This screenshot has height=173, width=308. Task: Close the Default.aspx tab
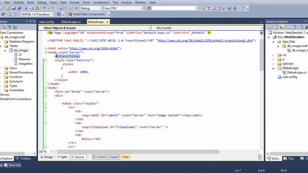(107, 22)
